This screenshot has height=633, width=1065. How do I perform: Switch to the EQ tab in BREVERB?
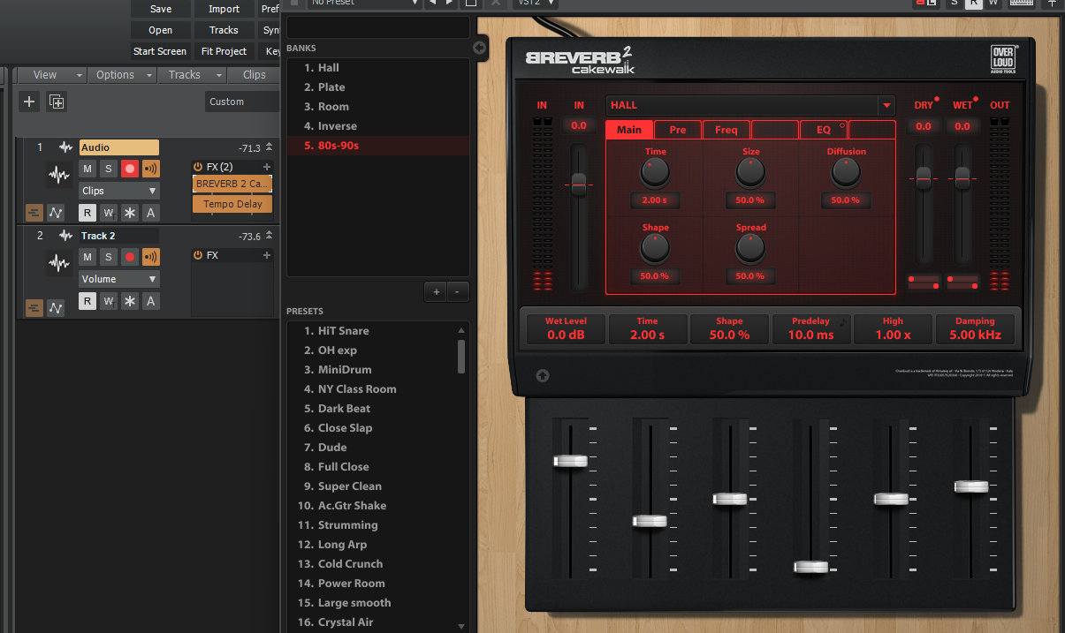(824, 130)
